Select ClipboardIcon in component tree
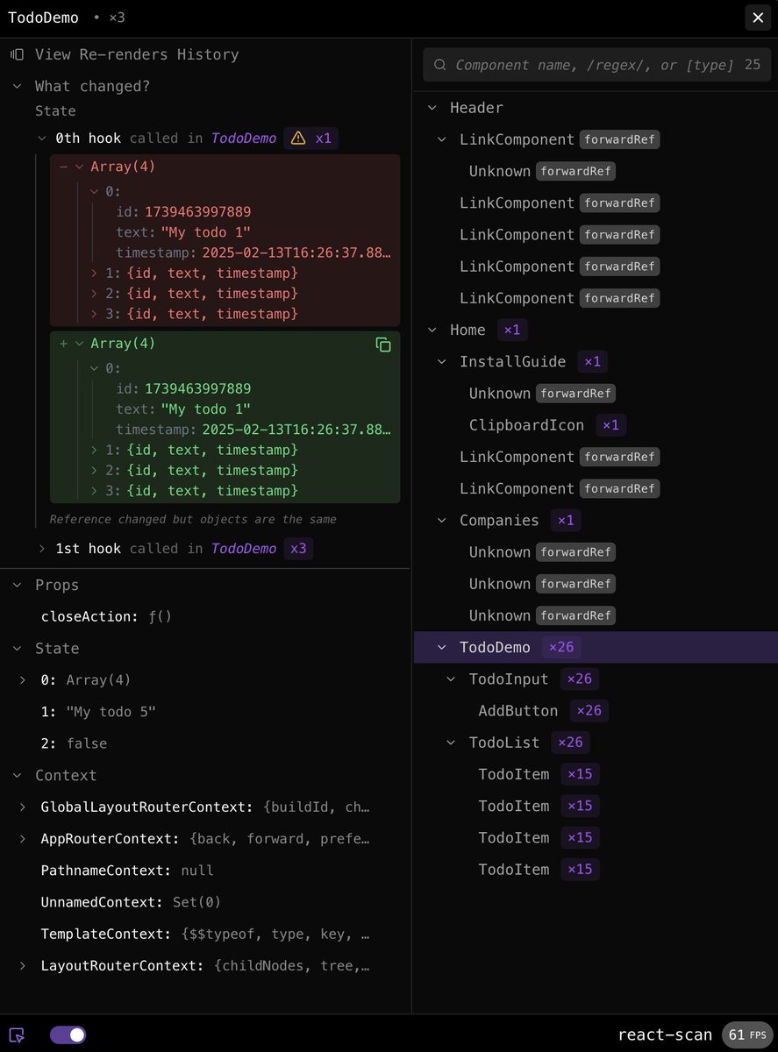Screen dimensions: 778x1052 526,425
